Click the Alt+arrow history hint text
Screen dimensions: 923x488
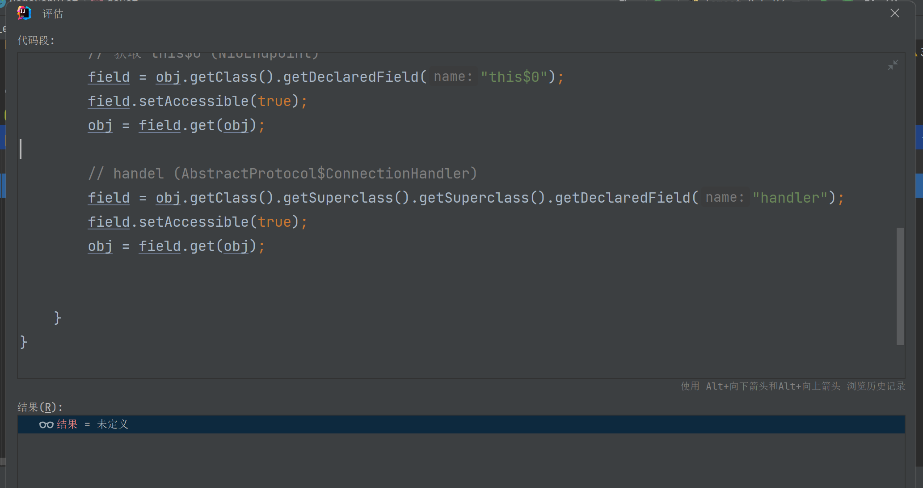(792, 386)
